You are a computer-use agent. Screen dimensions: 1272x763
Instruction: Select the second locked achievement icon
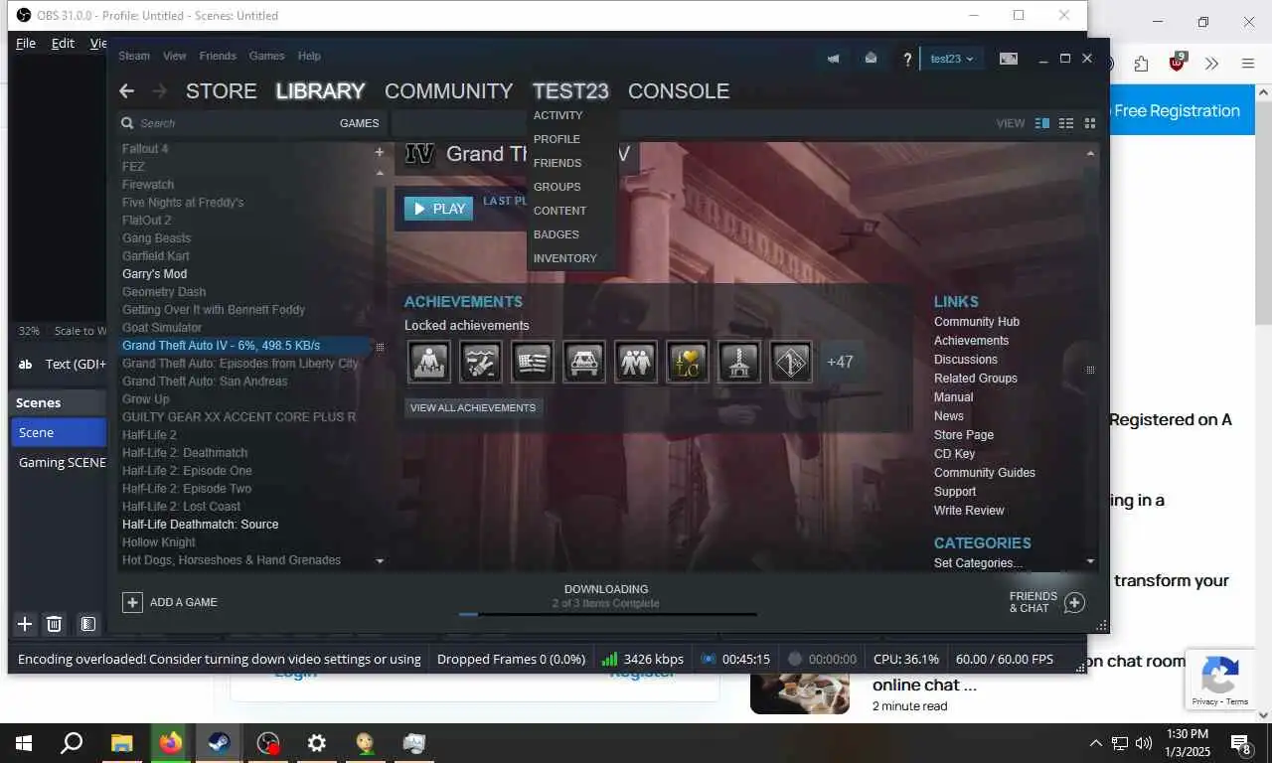pyautogui.click(x=481, y=362)
